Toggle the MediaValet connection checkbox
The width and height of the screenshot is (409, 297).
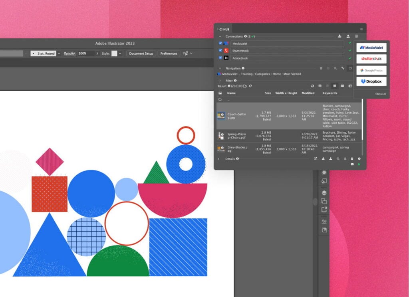tap(220, 44)
